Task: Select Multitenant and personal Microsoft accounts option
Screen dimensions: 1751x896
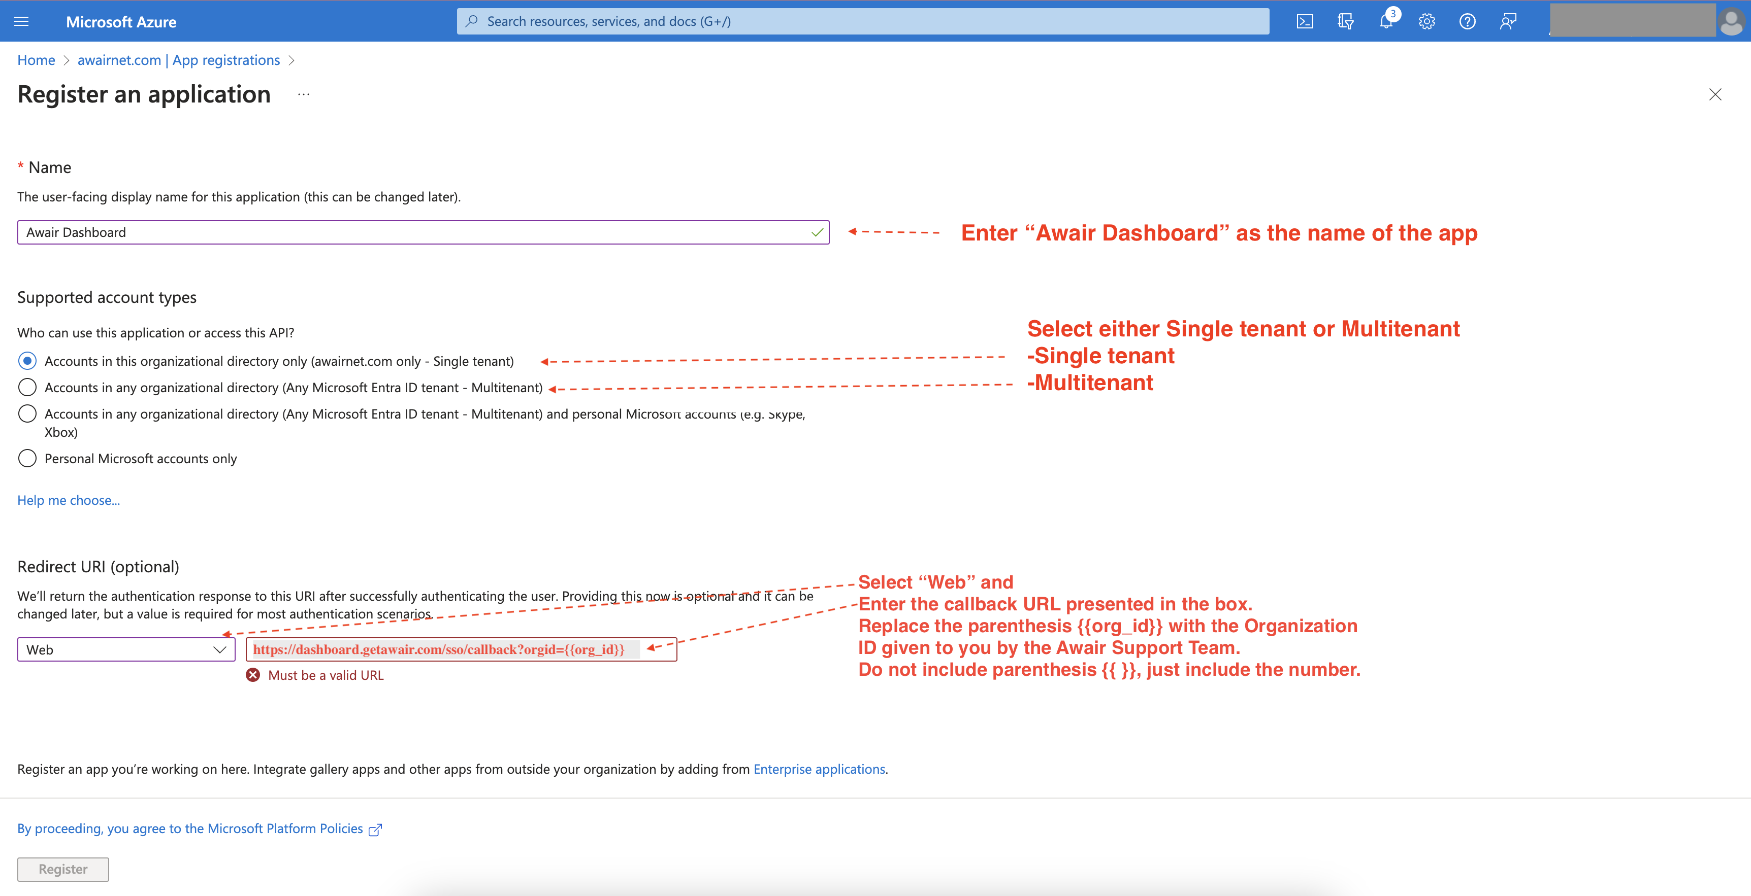Action: [27, 413]
